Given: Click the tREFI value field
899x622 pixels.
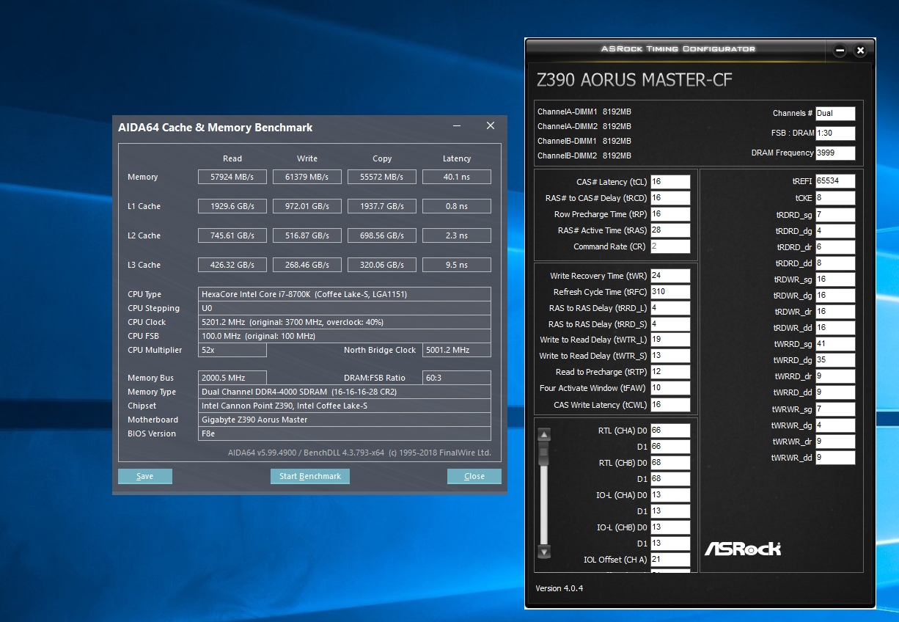Looking at the screenshot, I should pos(835,181).
